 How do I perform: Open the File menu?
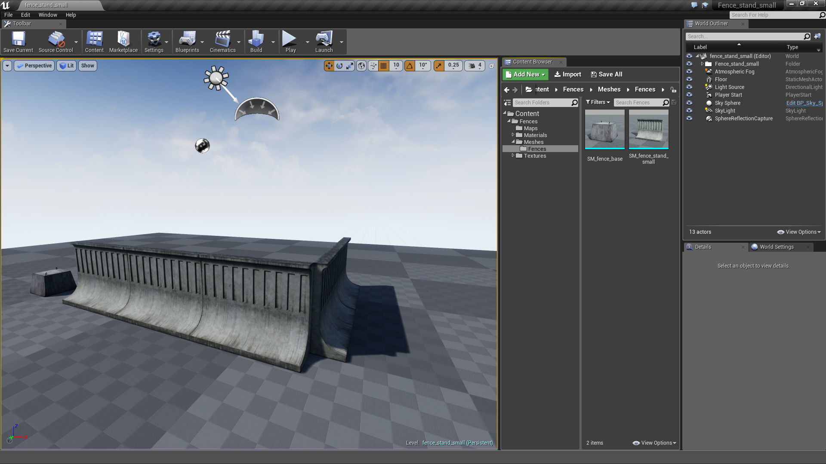point(8,15)
